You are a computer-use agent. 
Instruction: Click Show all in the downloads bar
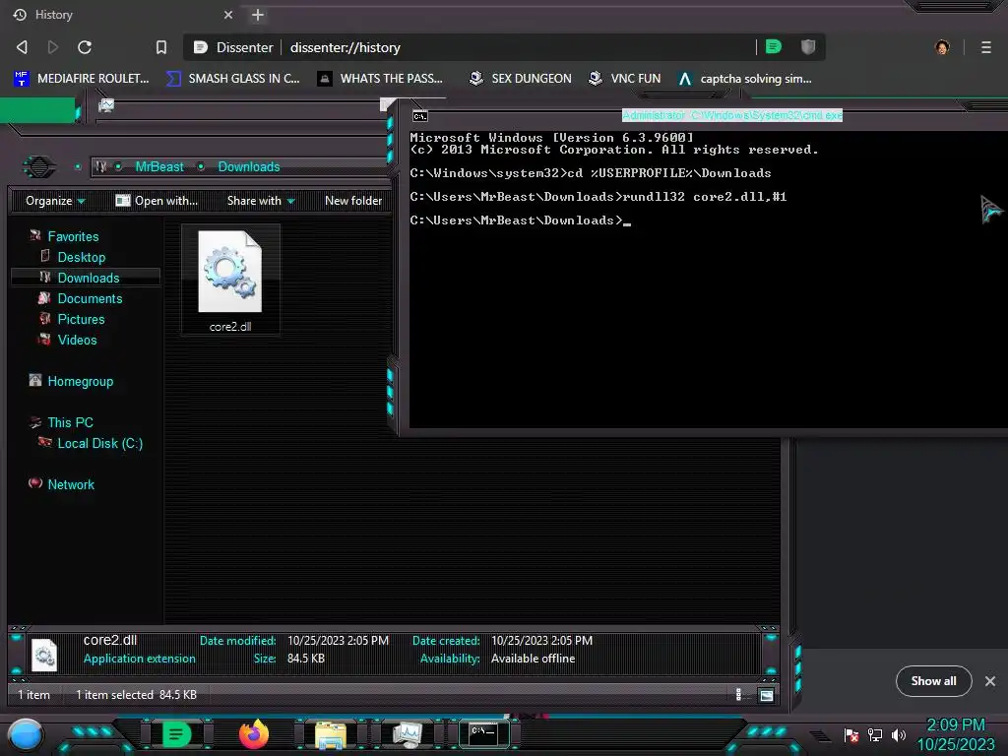pyautogui.click(x=933, y=681)
